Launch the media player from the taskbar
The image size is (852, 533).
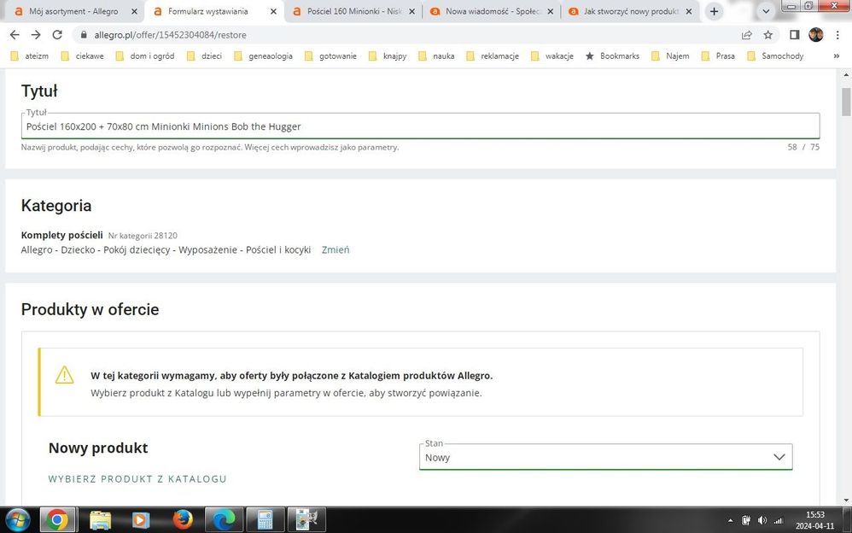tap(141, 520)
